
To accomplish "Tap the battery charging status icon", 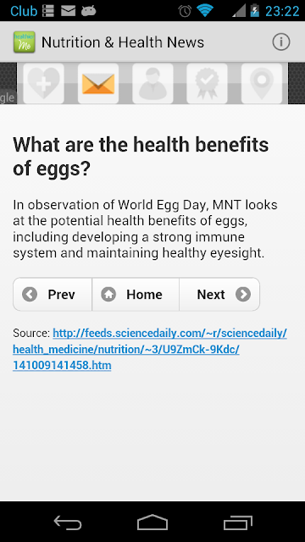I will pyautogui.click(x=255, y=11).
